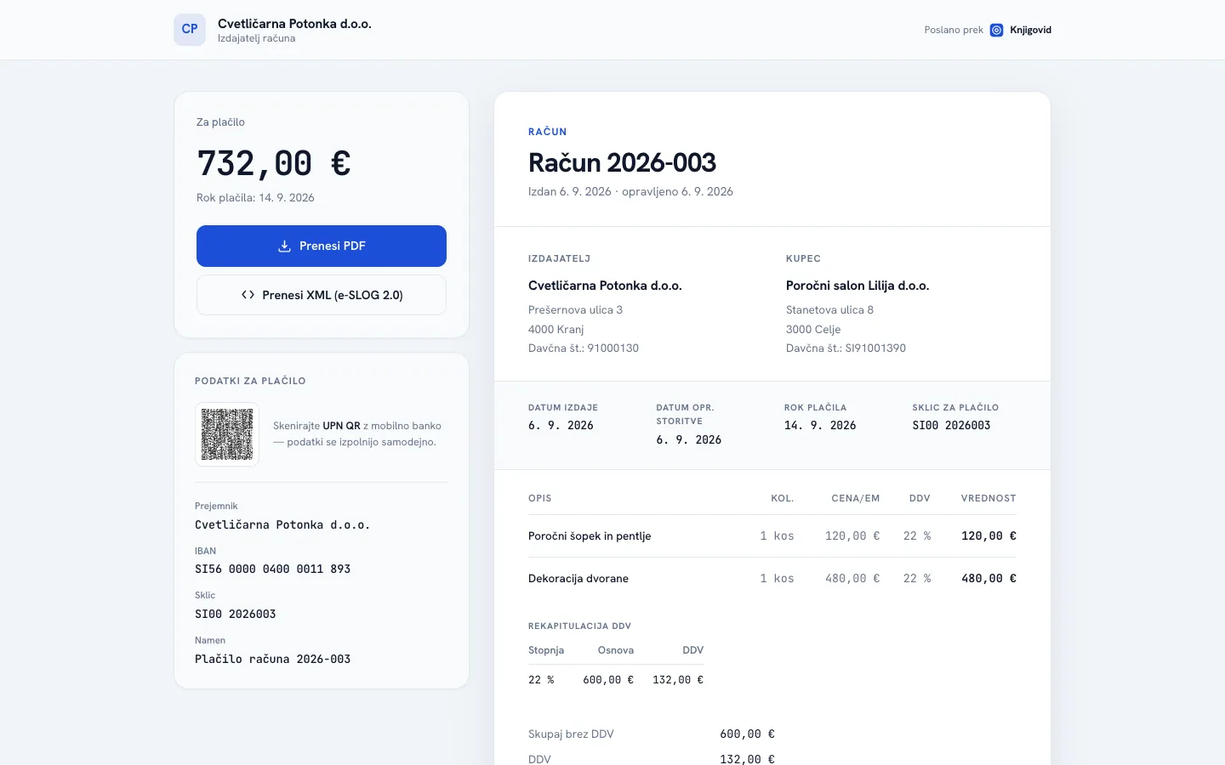The height and width of the screenshot is (765, 1225).
Task: Click "Rok plačila: 14. 9. 2026" under the total
Action: 255,198
